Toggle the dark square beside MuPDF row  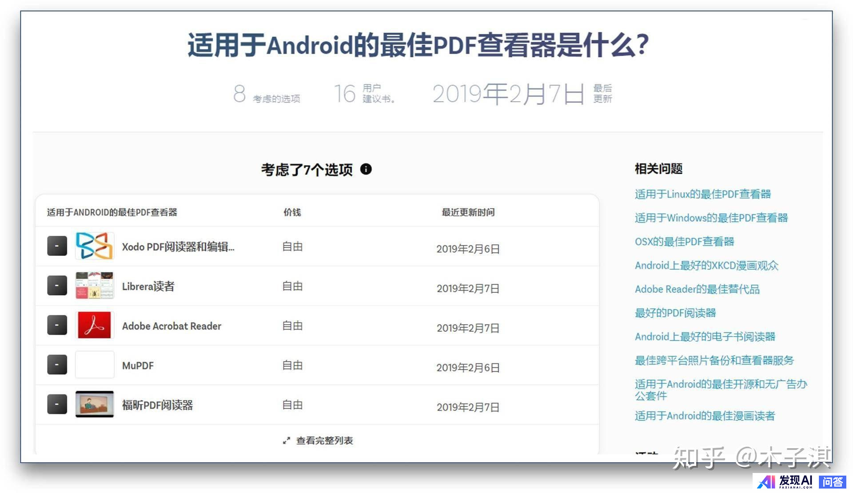57,365
